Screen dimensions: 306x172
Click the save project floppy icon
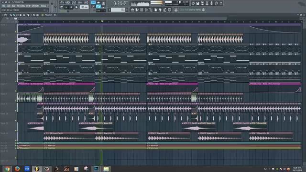197,3
